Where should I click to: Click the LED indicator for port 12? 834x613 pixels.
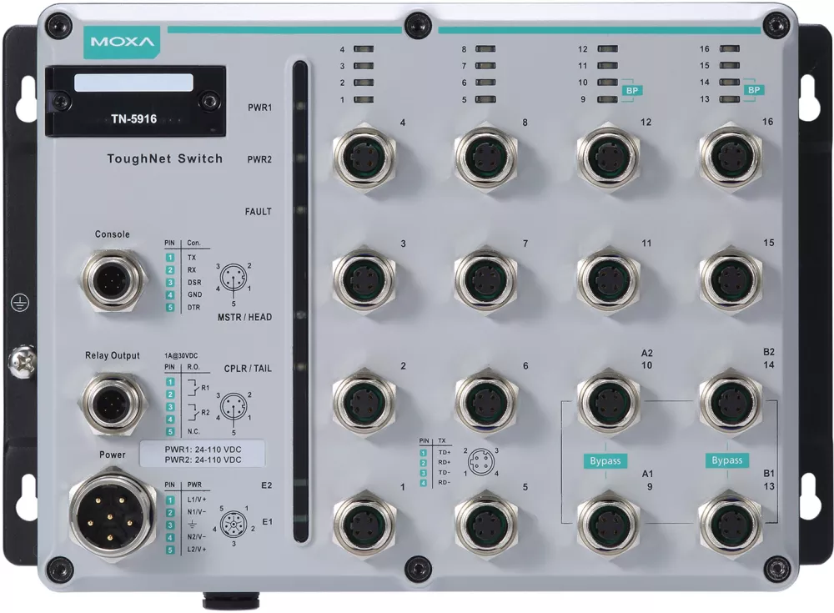click(x=608, y=49)
